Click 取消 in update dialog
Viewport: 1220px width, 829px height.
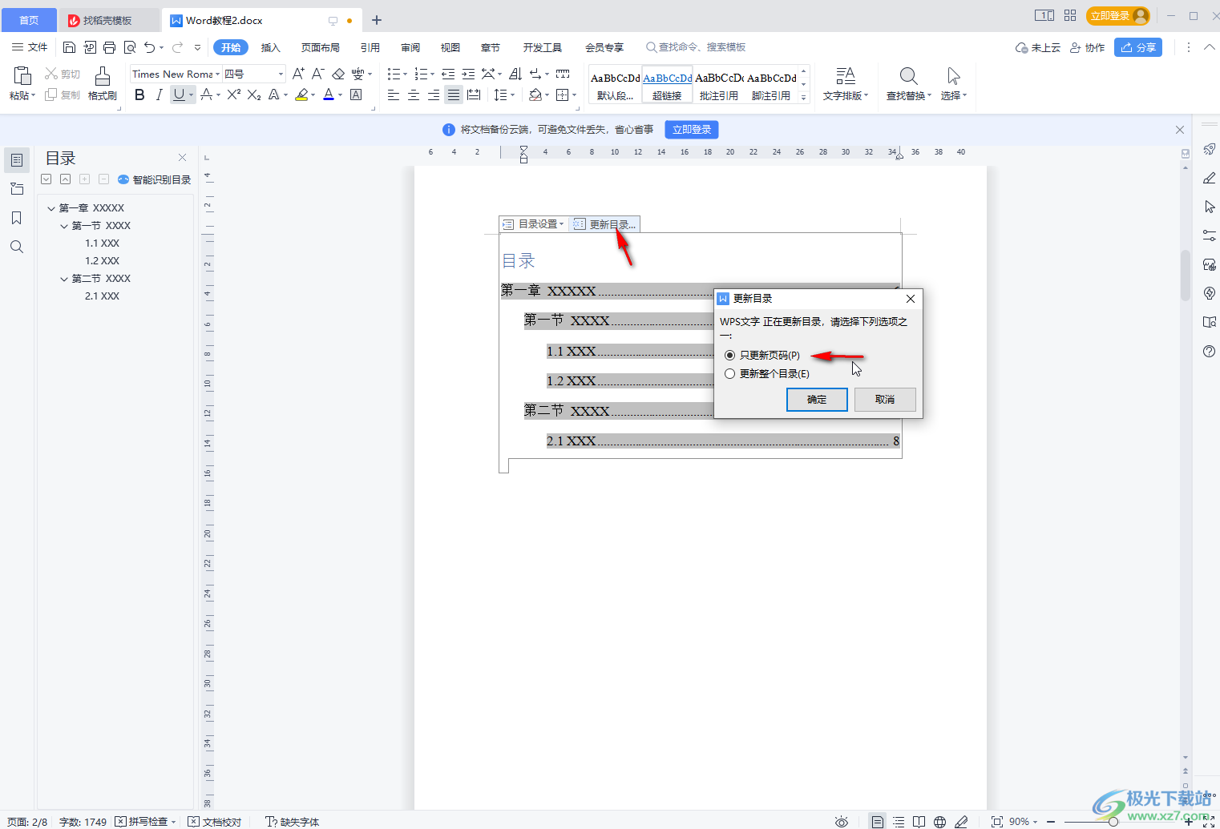click(885, 399)
